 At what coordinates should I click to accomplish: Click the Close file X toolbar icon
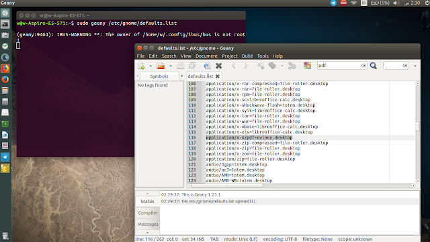click(218, 66)
